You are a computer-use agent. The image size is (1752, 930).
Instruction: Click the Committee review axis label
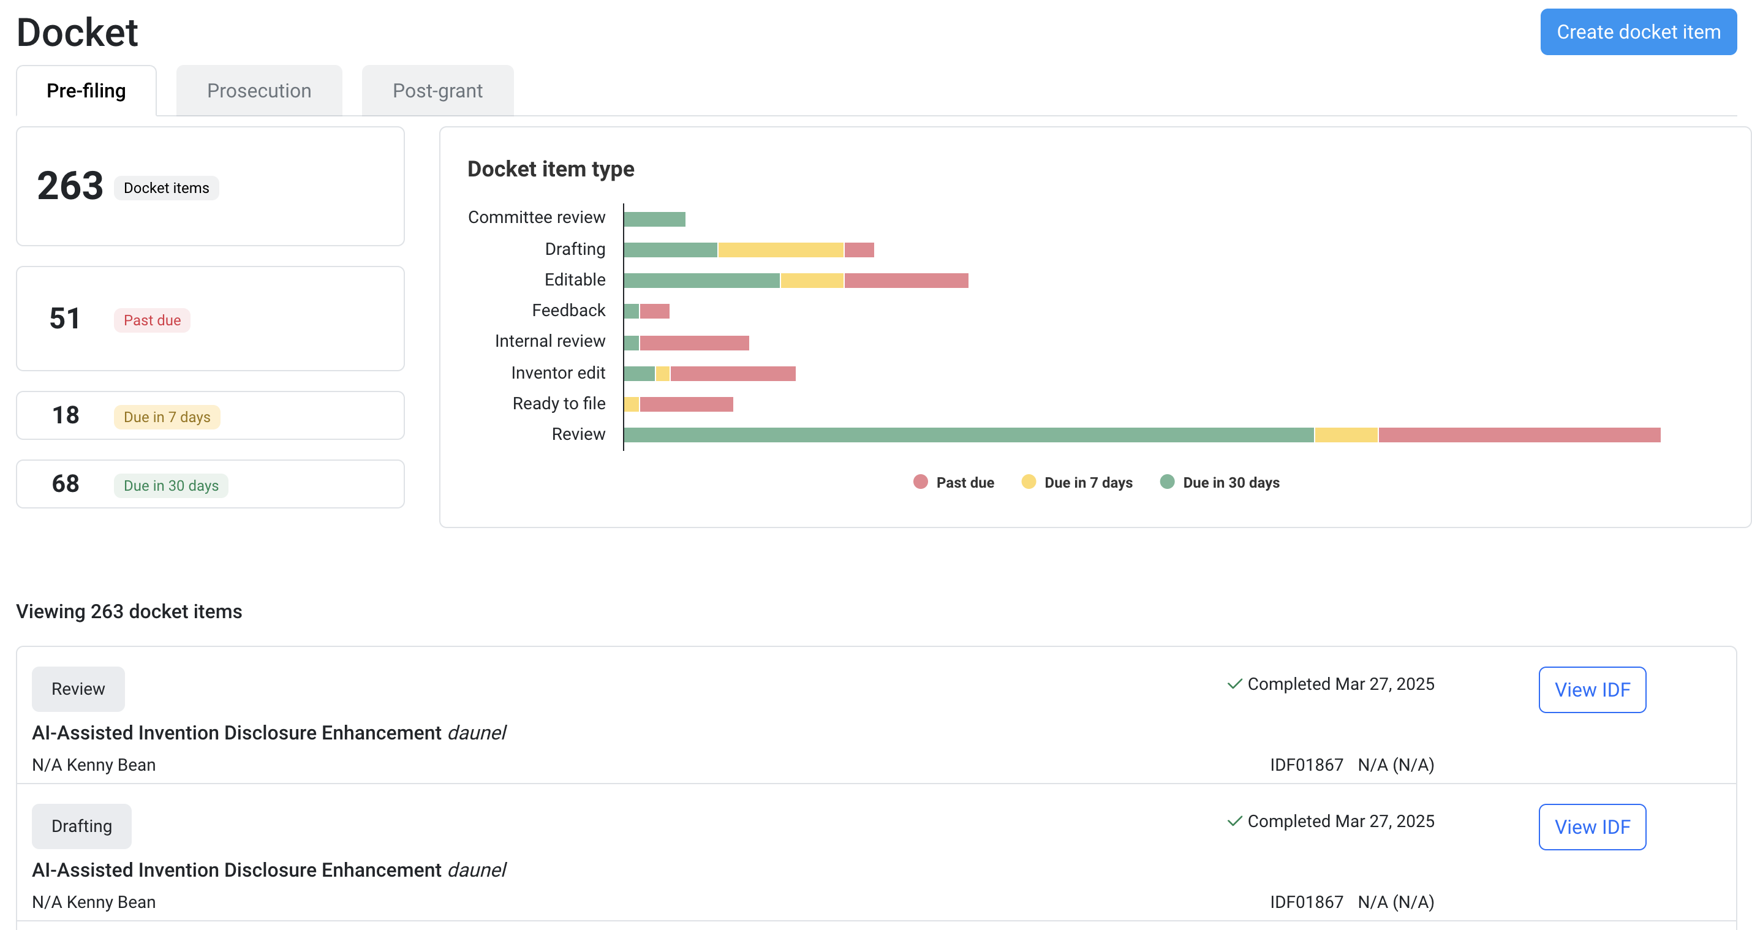536,217
